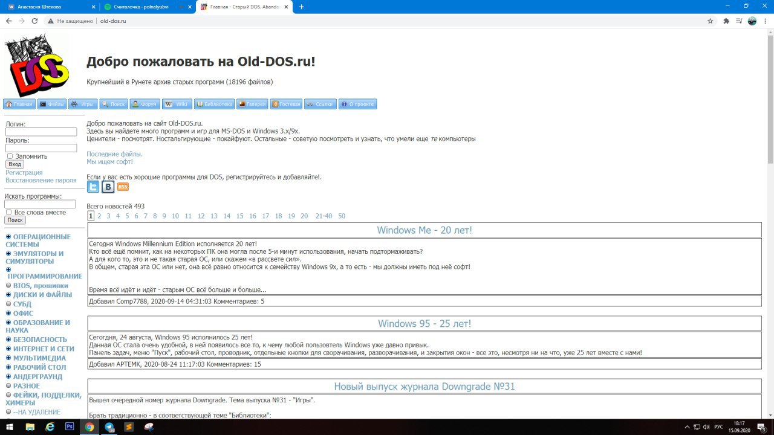The width and height of the screenshot is (774, 435).
Task: Click the Вход login button
Action: pyautogui.click(x=15, y=164)
